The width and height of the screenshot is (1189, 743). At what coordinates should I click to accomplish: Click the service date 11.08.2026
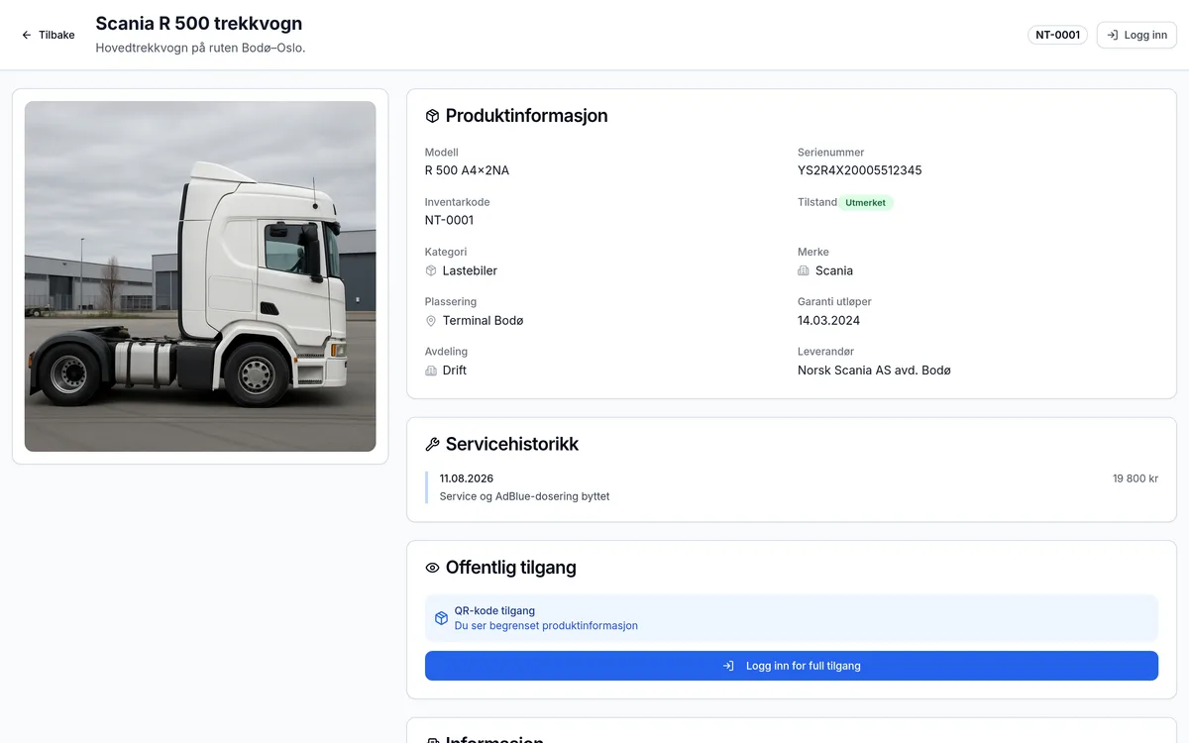(x=467, y=478)
